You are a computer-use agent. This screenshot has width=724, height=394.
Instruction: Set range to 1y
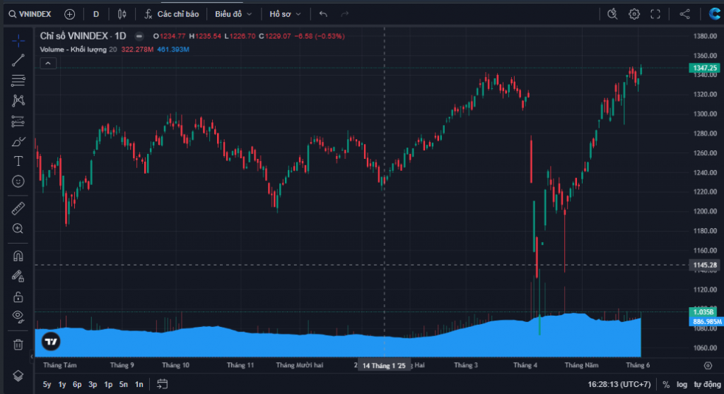[x=62, y=384]
